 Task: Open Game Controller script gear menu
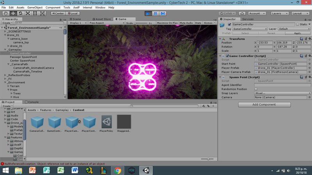tap(310, 56)
